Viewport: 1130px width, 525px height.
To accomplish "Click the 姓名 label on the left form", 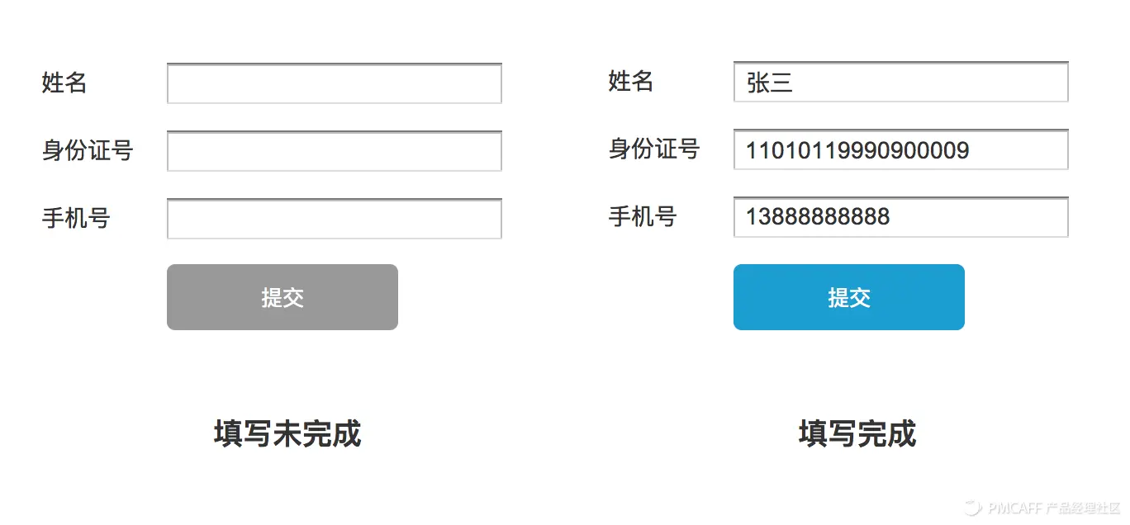I will tap(62, 83).
